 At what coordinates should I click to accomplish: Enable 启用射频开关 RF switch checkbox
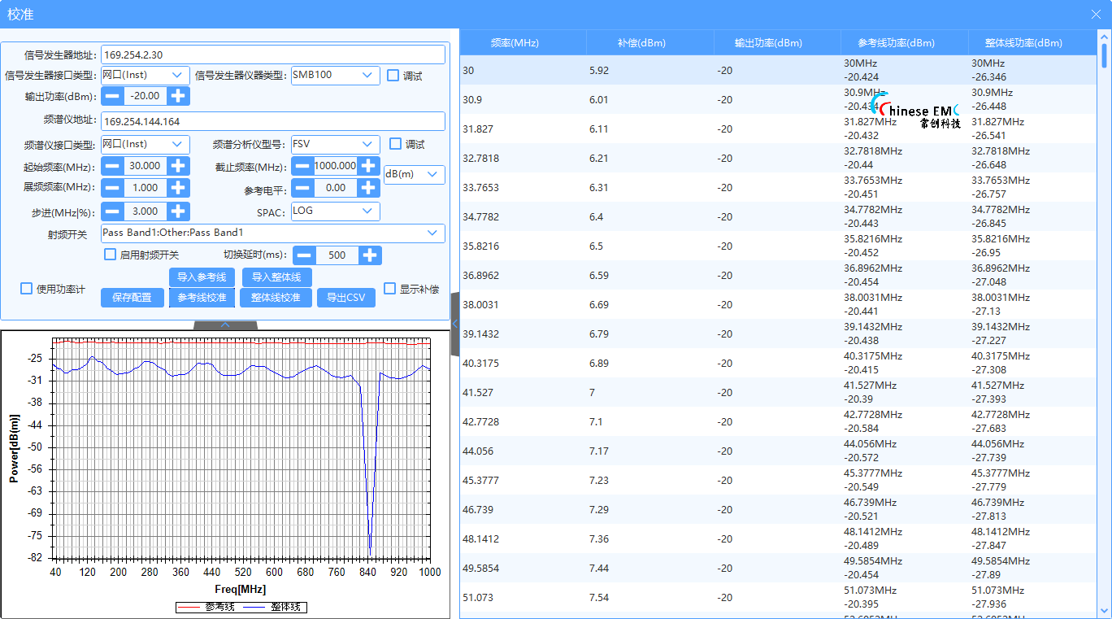click(111, 254)
